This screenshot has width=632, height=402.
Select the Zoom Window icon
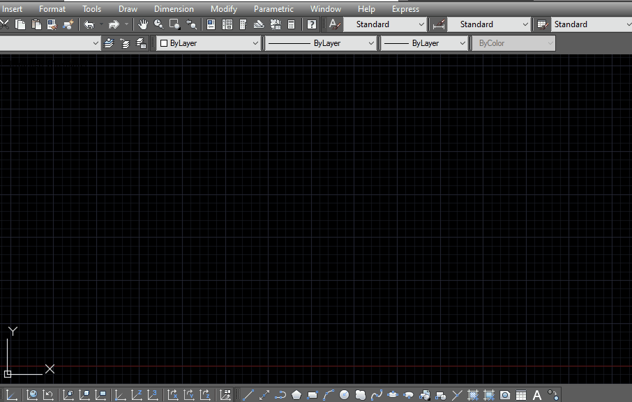pos(175,24)
